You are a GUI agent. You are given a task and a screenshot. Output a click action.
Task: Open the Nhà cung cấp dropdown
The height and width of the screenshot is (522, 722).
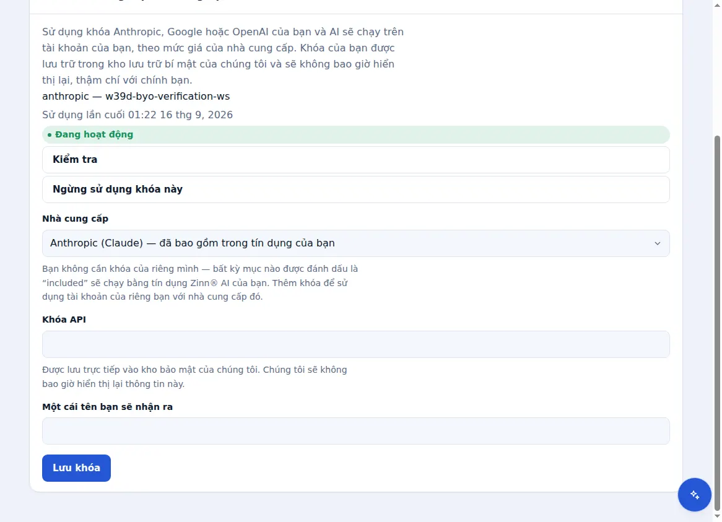click(355, 243)
